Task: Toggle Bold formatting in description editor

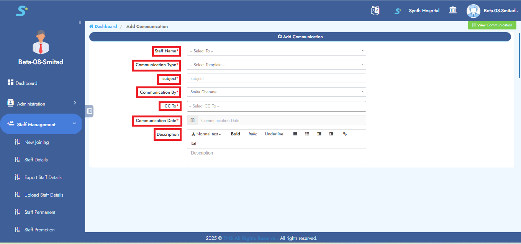Action: click(235, 134)
